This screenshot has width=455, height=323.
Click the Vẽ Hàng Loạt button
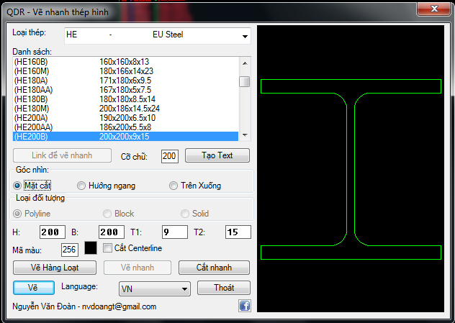click(55, 268)
